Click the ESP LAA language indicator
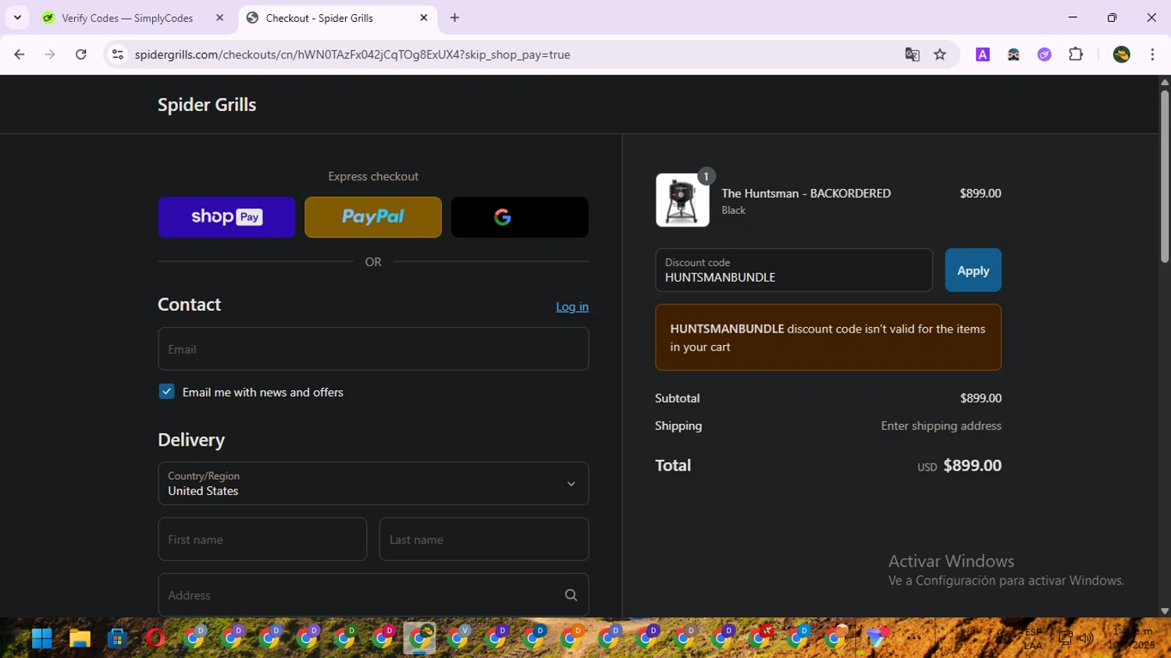1171x658 pixels. (1033, 638)
